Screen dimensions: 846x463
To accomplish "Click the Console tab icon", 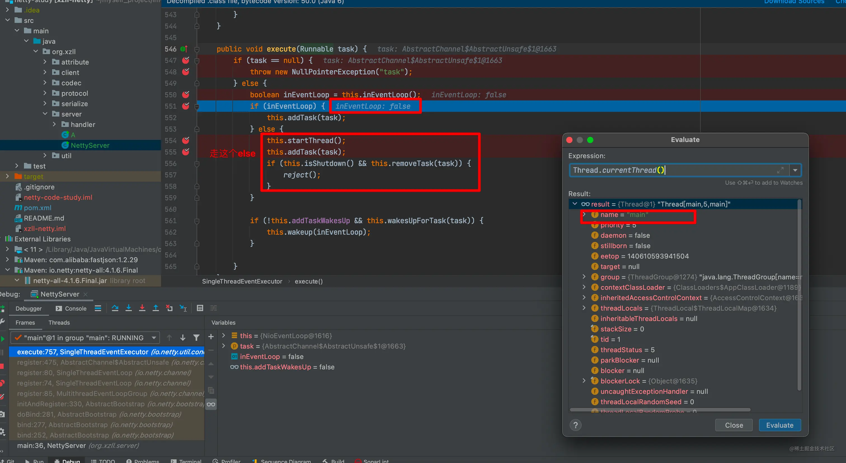I will [59, 308].
